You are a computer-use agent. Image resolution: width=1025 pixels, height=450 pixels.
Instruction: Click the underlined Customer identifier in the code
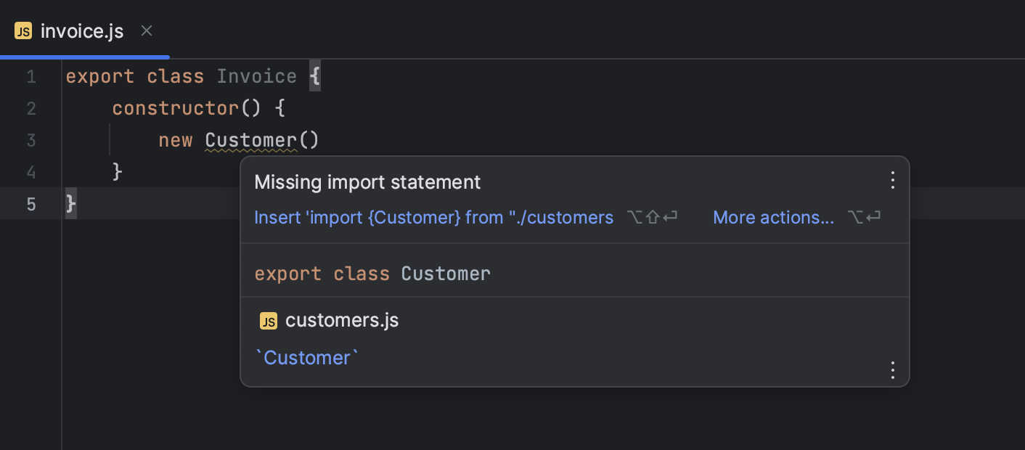tap(250, 140)
